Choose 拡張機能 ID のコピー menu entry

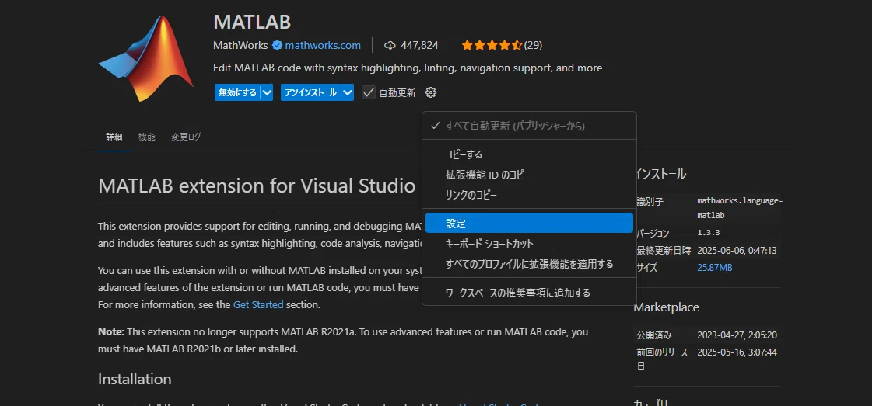pos(529,175)
